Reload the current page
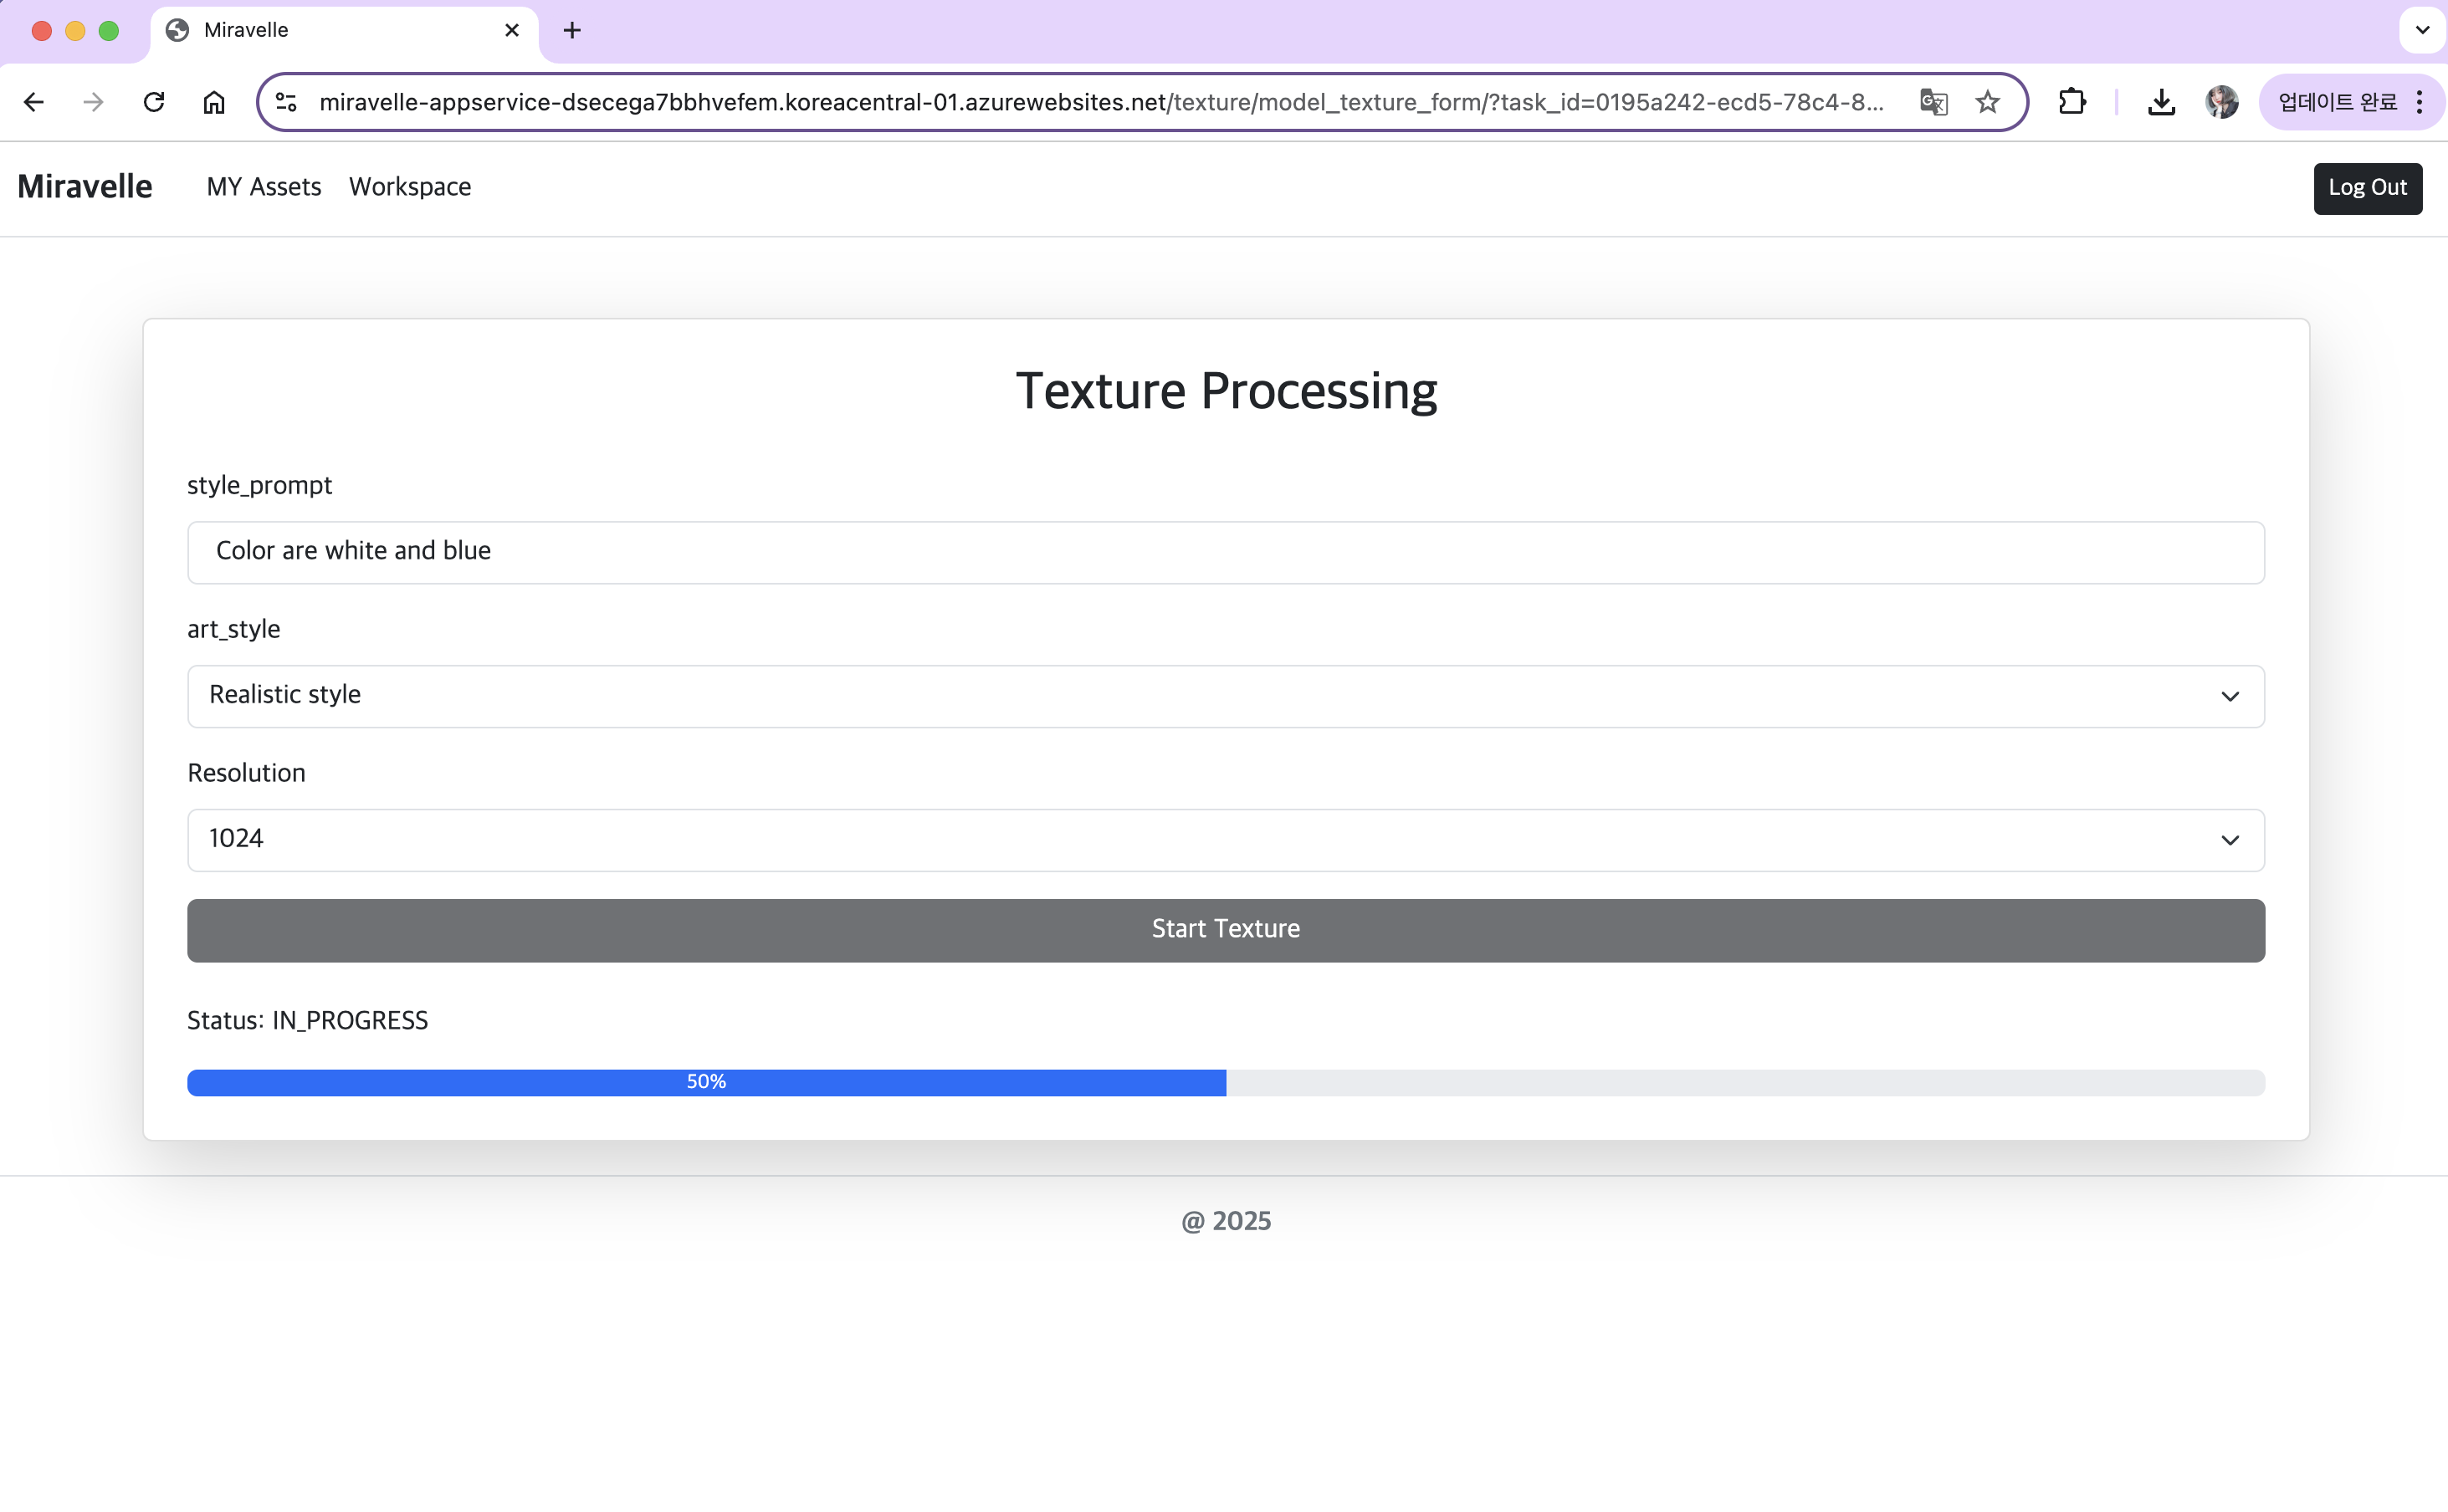Viewport: 2448px width, 1512px height. [x=153, y=102]
